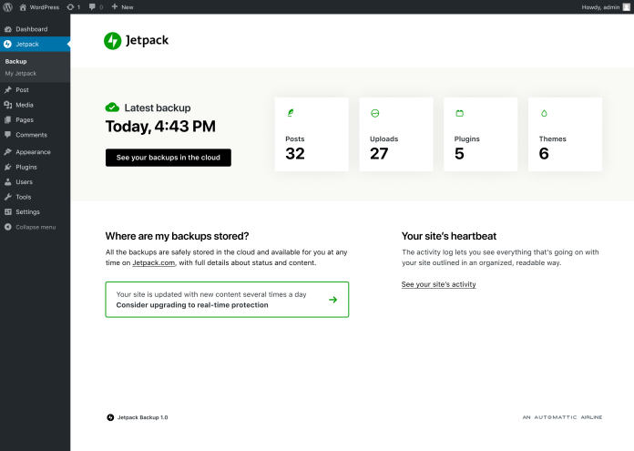Click See your backups in the cloud

click(169, 158)
